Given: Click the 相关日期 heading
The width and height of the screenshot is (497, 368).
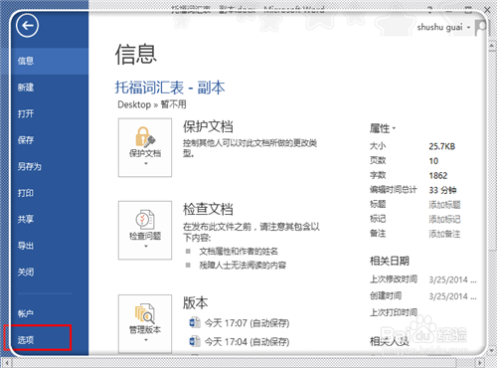Looking at the screenshot, I should pyautogui.click(x=390, y=261).
